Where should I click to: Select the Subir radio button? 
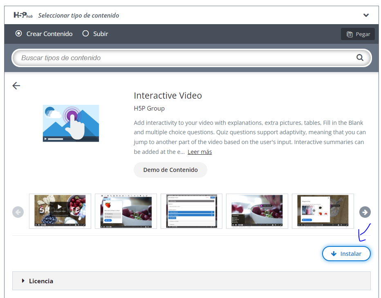[85, 34]
